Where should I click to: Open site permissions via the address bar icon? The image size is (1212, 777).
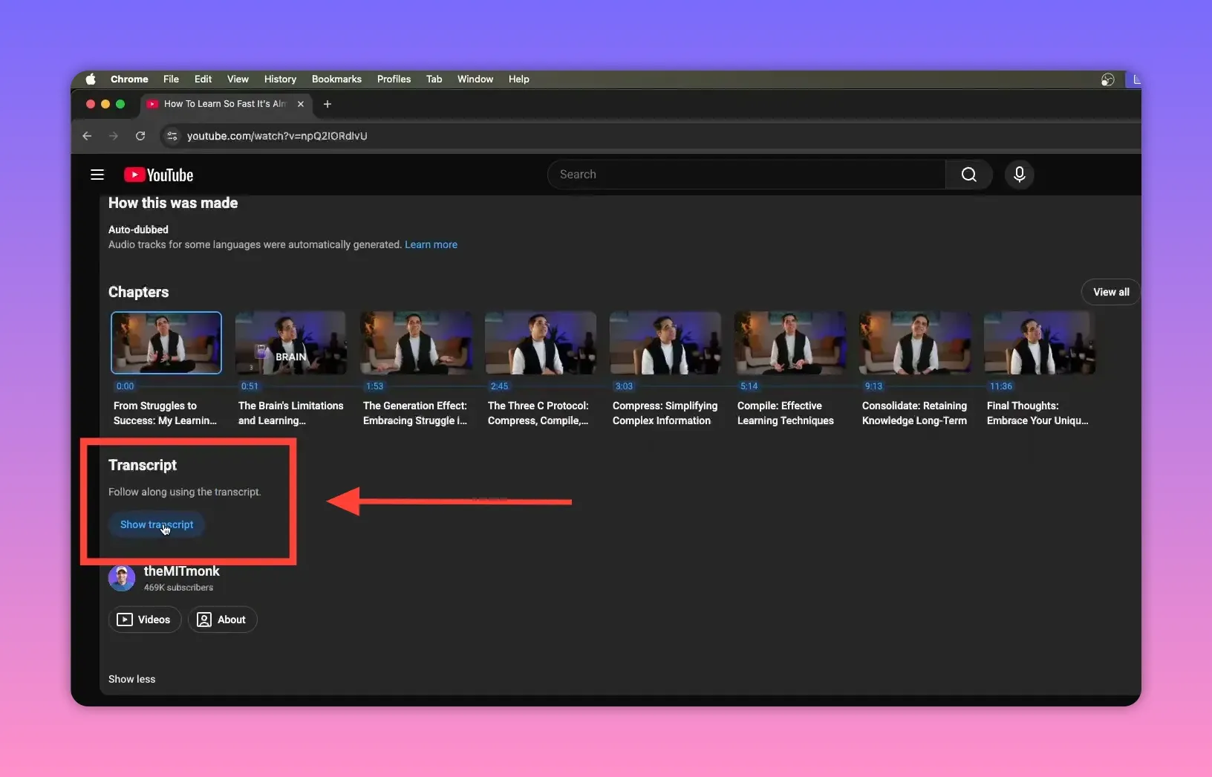(x=172, y=136)
